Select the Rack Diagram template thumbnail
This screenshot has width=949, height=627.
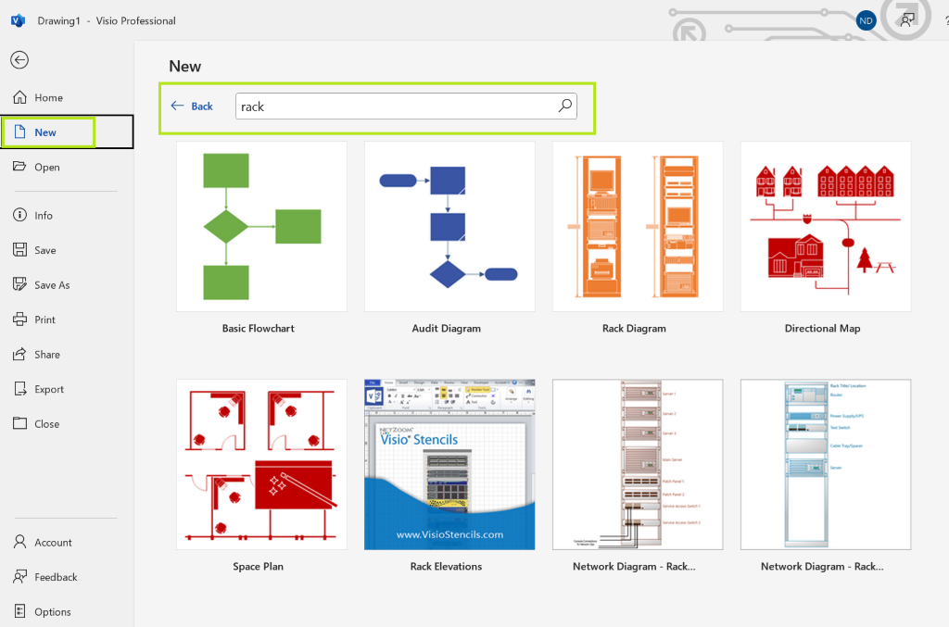[638, 226]
